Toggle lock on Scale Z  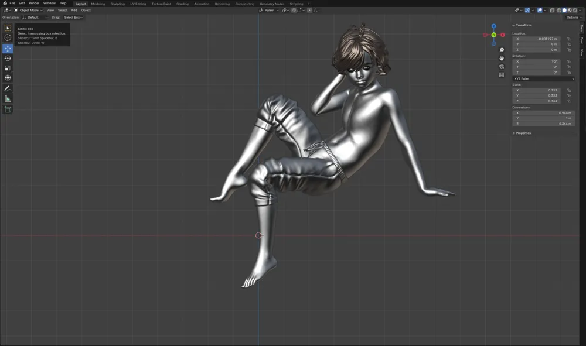(569, 101)
